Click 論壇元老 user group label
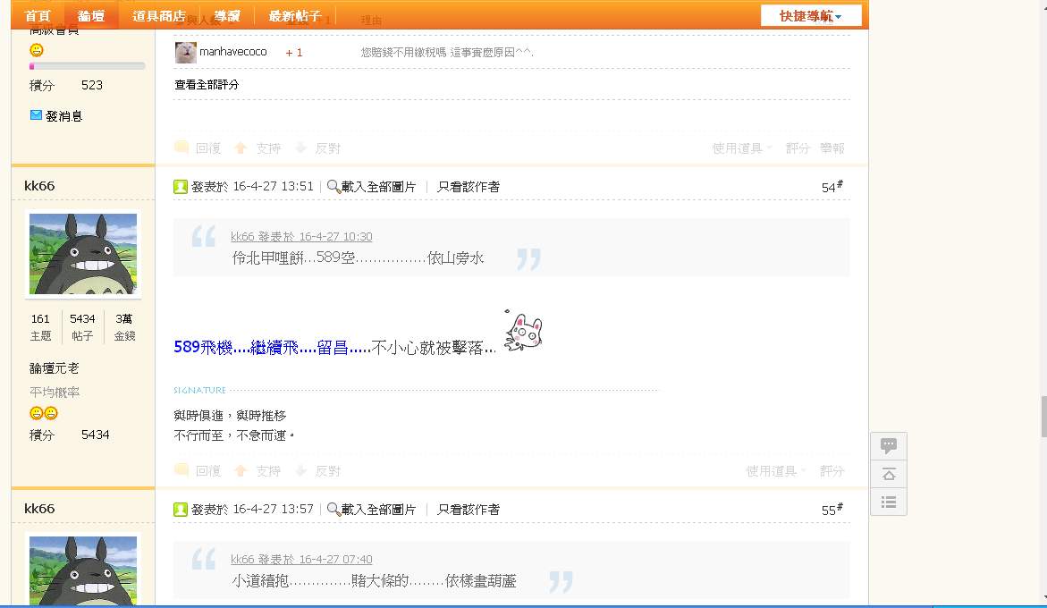1047x608 pixels. [54, 368]
